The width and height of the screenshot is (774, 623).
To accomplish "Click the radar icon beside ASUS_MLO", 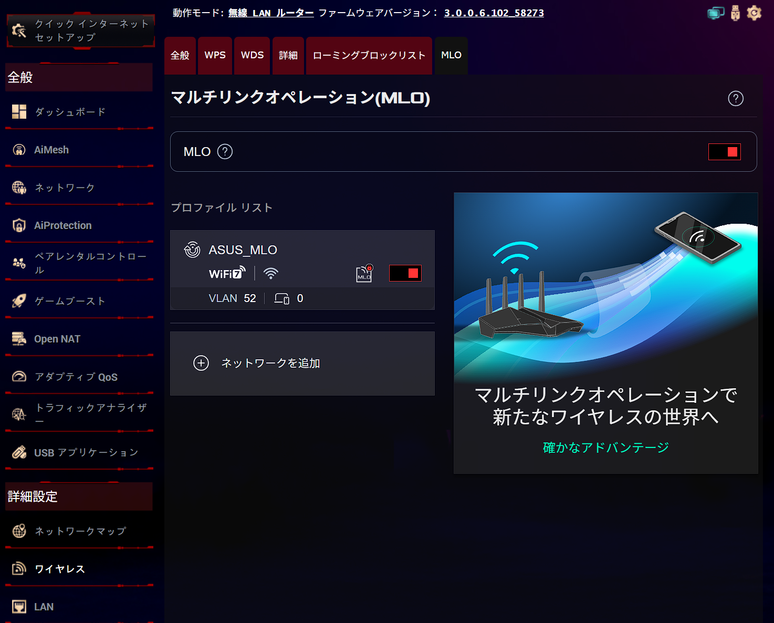I will [x=192, y=250].
